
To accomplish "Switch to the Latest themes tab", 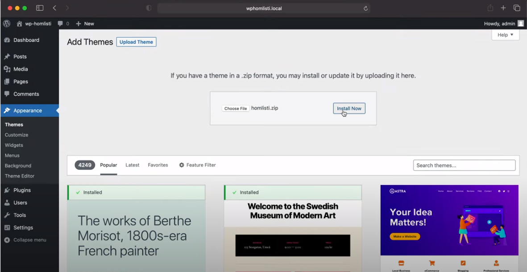I will click(133, 165).
